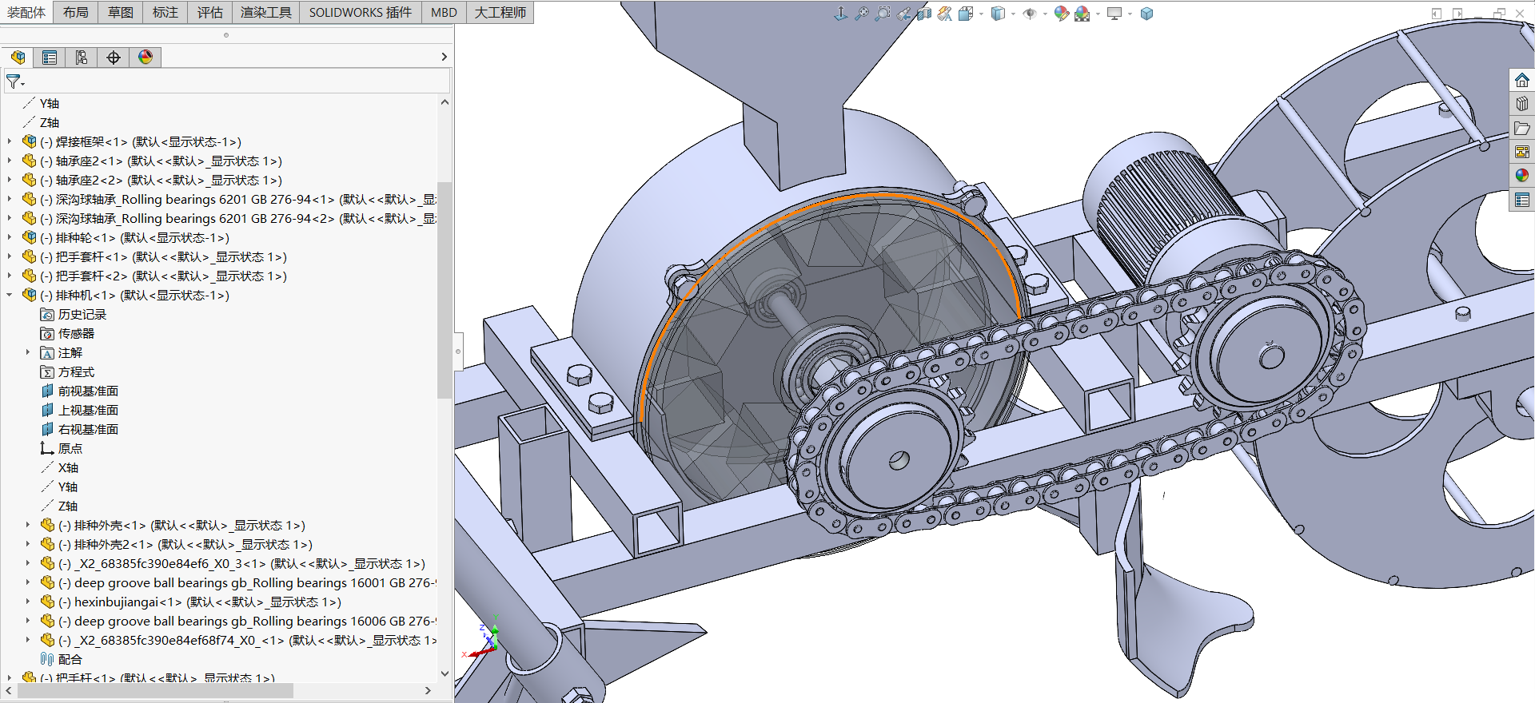Viewport: 1535px width, 703px height.
Task: Open the DisplayManager color ball tab
Action: click(x=146, y=58)
